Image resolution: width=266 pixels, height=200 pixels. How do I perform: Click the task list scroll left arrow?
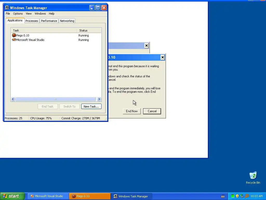[13, 99]
